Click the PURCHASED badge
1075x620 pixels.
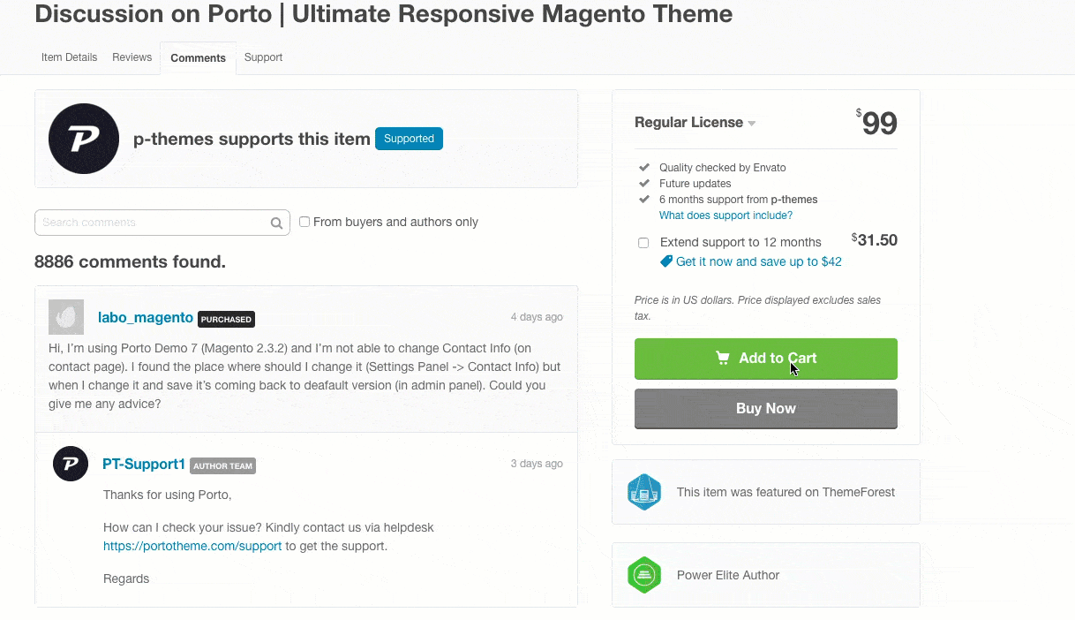coord(227,319)
